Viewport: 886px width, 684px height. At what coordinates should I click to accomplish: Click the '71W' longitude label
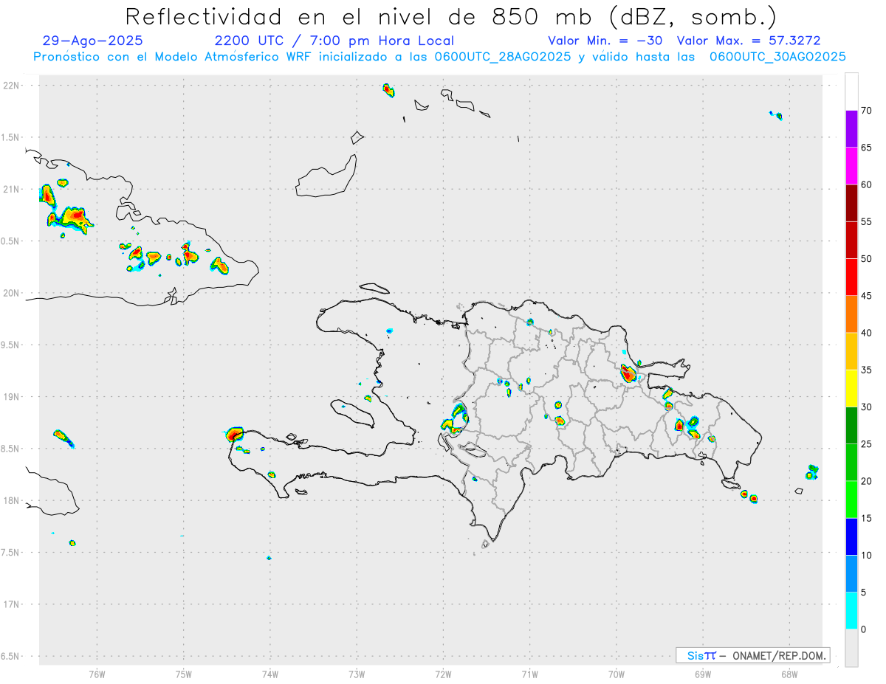click(x=529, y=674)
